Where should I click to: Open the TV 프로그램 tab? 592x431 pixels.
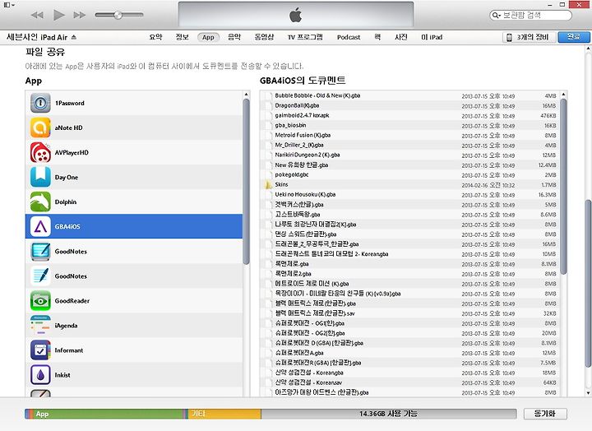(x=305, y=37)
